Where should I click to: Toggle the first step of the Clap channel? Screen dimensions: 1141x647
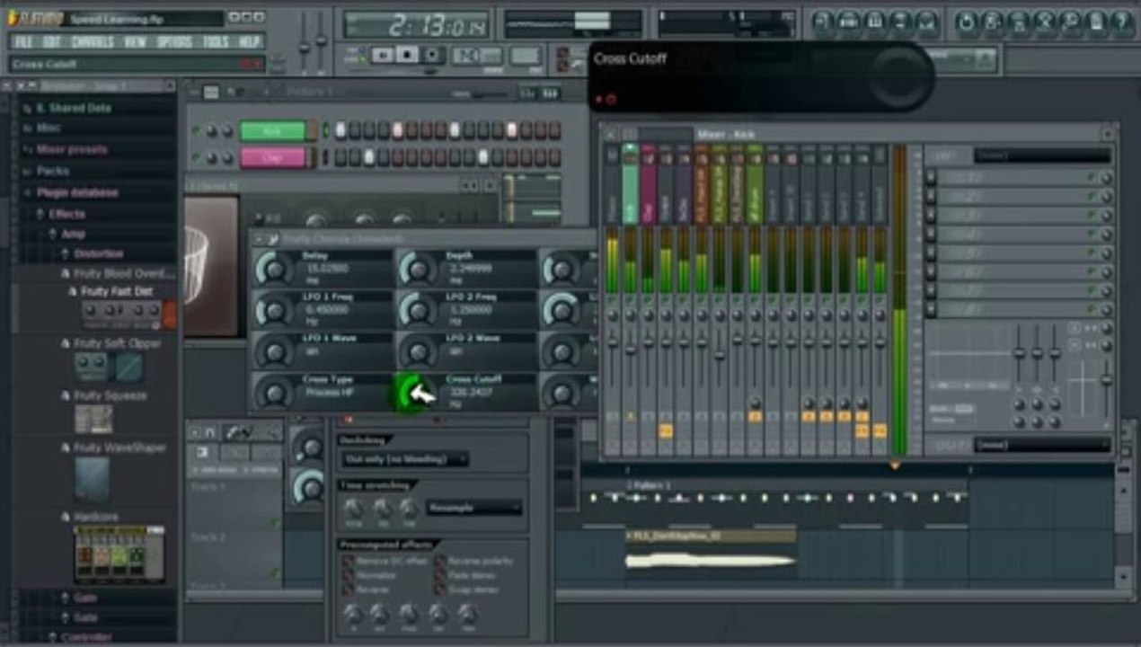tap(341, 157)
